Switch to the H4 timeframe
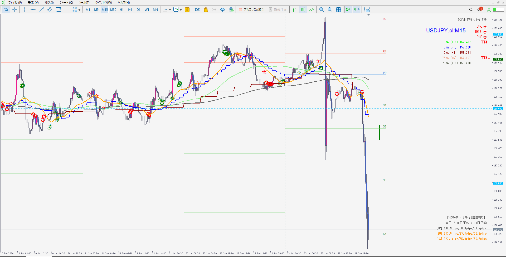The image size is (506, 257). tap(130, 10)
